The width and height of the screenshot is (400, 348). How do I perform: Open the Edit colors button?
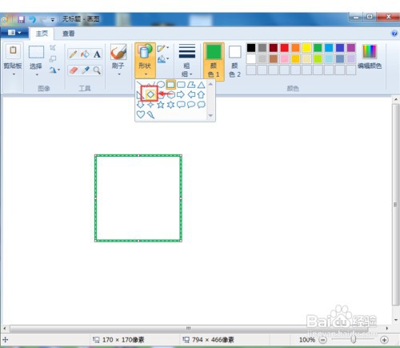coord(370,57)
